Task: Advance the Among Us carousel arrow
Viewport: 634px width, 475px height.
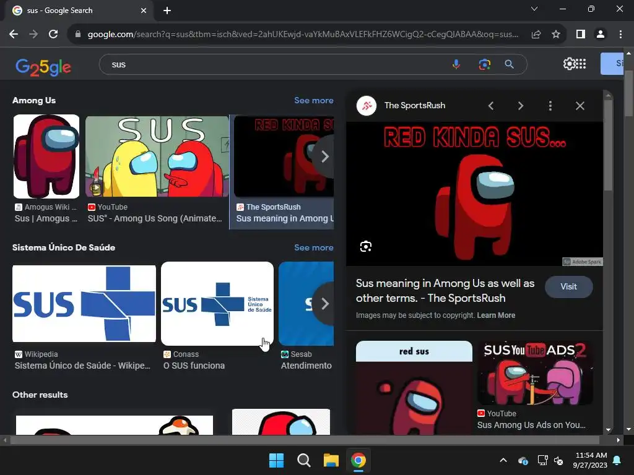Action: [324, 156]
